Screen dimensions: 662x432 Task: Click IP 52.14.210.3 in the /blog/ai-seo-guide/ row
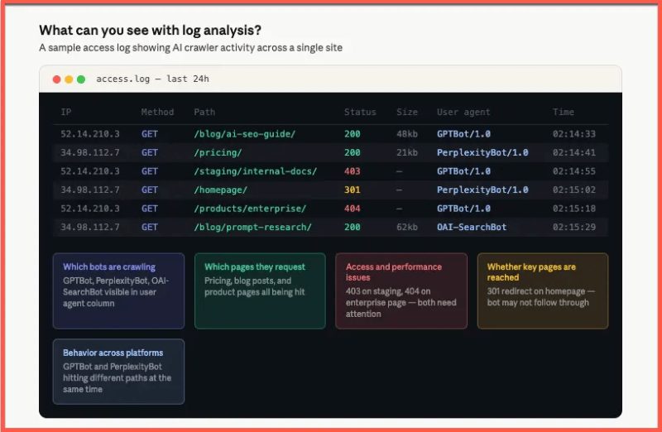point(90,134)
